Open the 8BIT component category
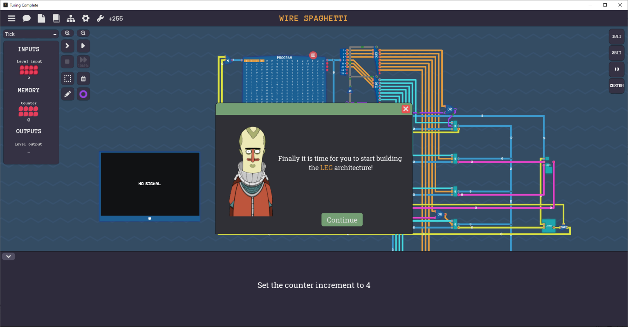The width and height of the screenshot is (628, 327). [x=616, y=53]
